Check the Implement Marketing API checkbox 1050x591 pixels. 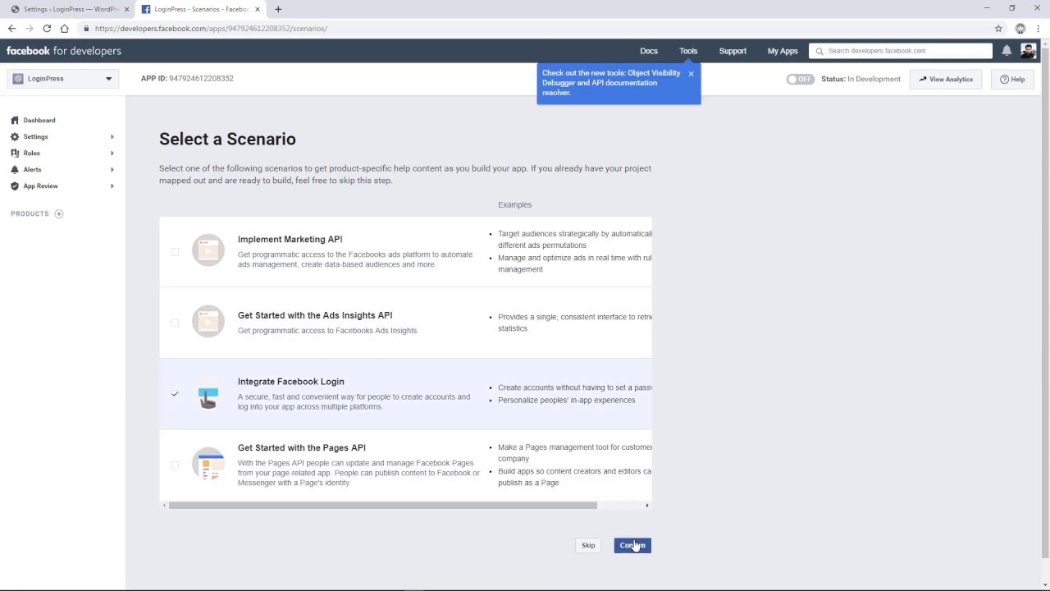tap(175, 251)
